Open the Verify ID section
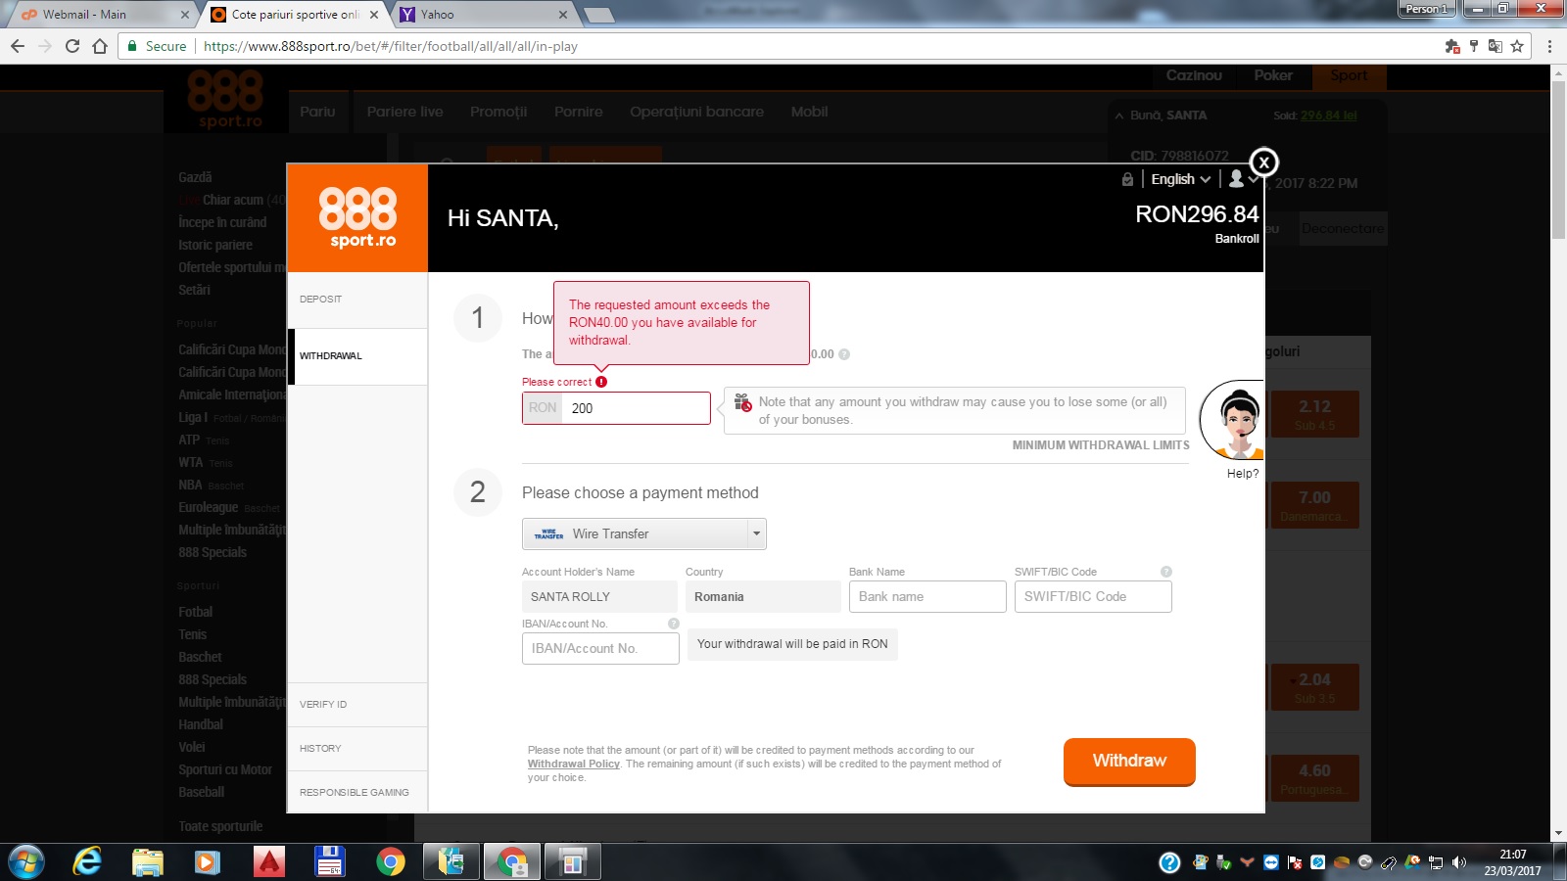This screenshot has height=881, width=1567. [357, 705]
